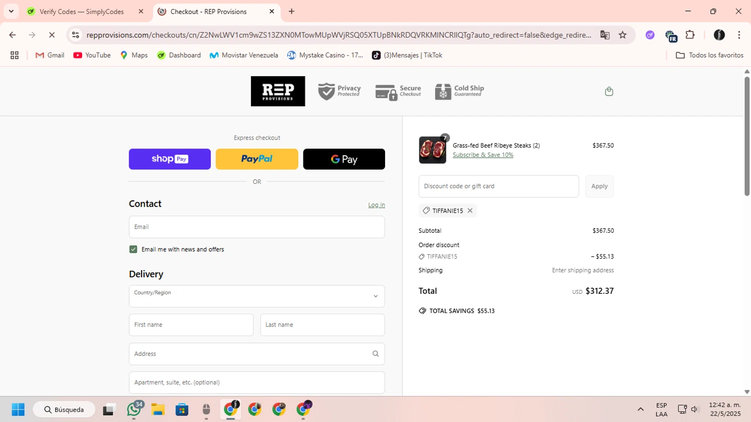
Task: Focus the Email input field
Action: click(257, 227)
